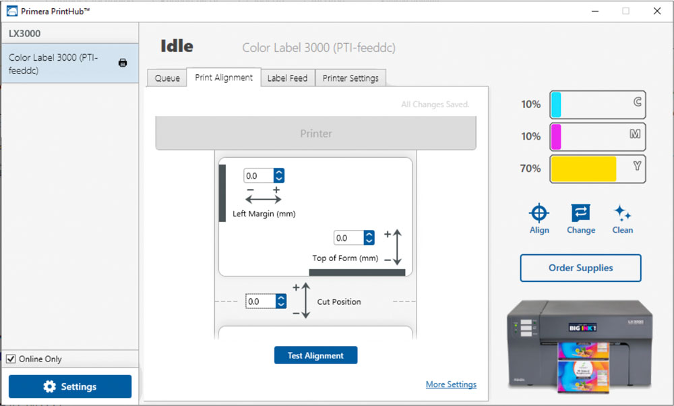Increase Left Margin with up stepper arrow
This screenshot has width=674, height=406.
pos(279,173)
